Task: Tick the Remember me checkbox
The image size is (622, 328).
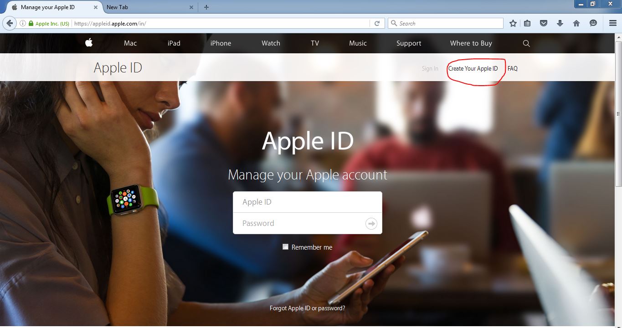Action: click(x=285, y=247)
